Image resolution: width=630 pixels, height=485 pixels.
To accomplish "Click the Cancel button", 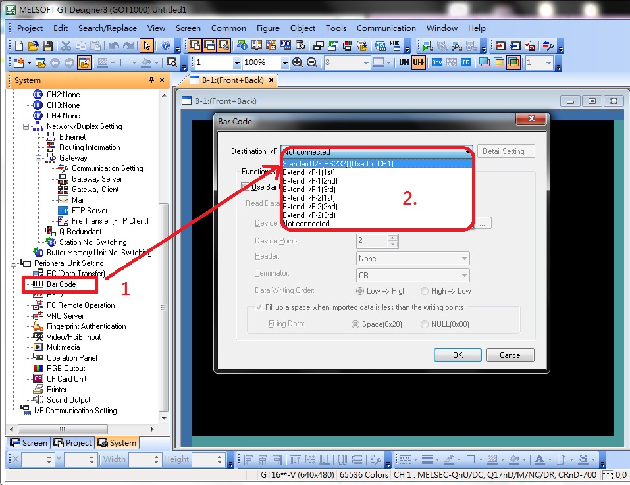I will tap(510, 355).
